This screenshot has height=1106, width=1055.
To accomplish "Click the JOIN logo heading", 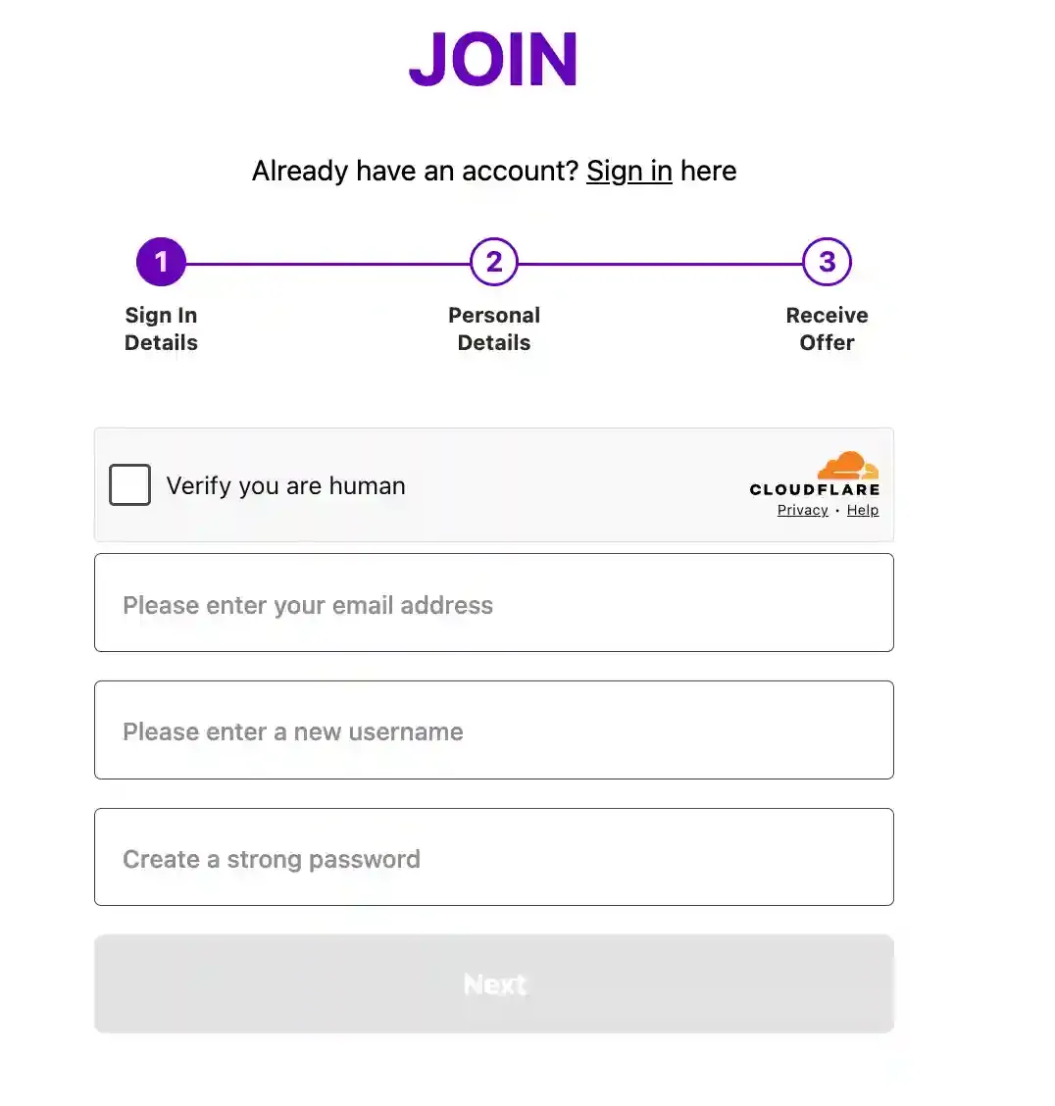I will point(493,59).
